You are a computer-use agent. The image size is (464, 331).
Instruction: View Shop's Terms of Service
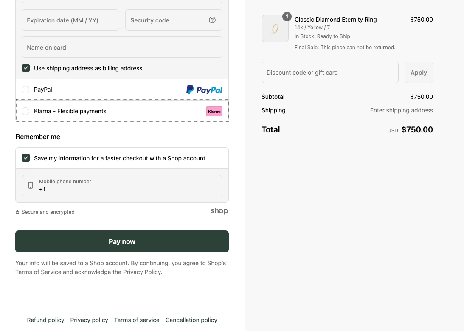click(x=38, y=272)
